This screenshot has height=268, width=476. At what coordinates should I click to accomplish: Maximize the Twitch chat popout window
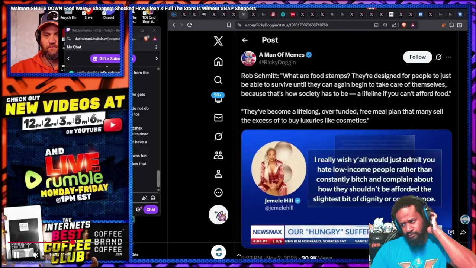coord(142,30)
